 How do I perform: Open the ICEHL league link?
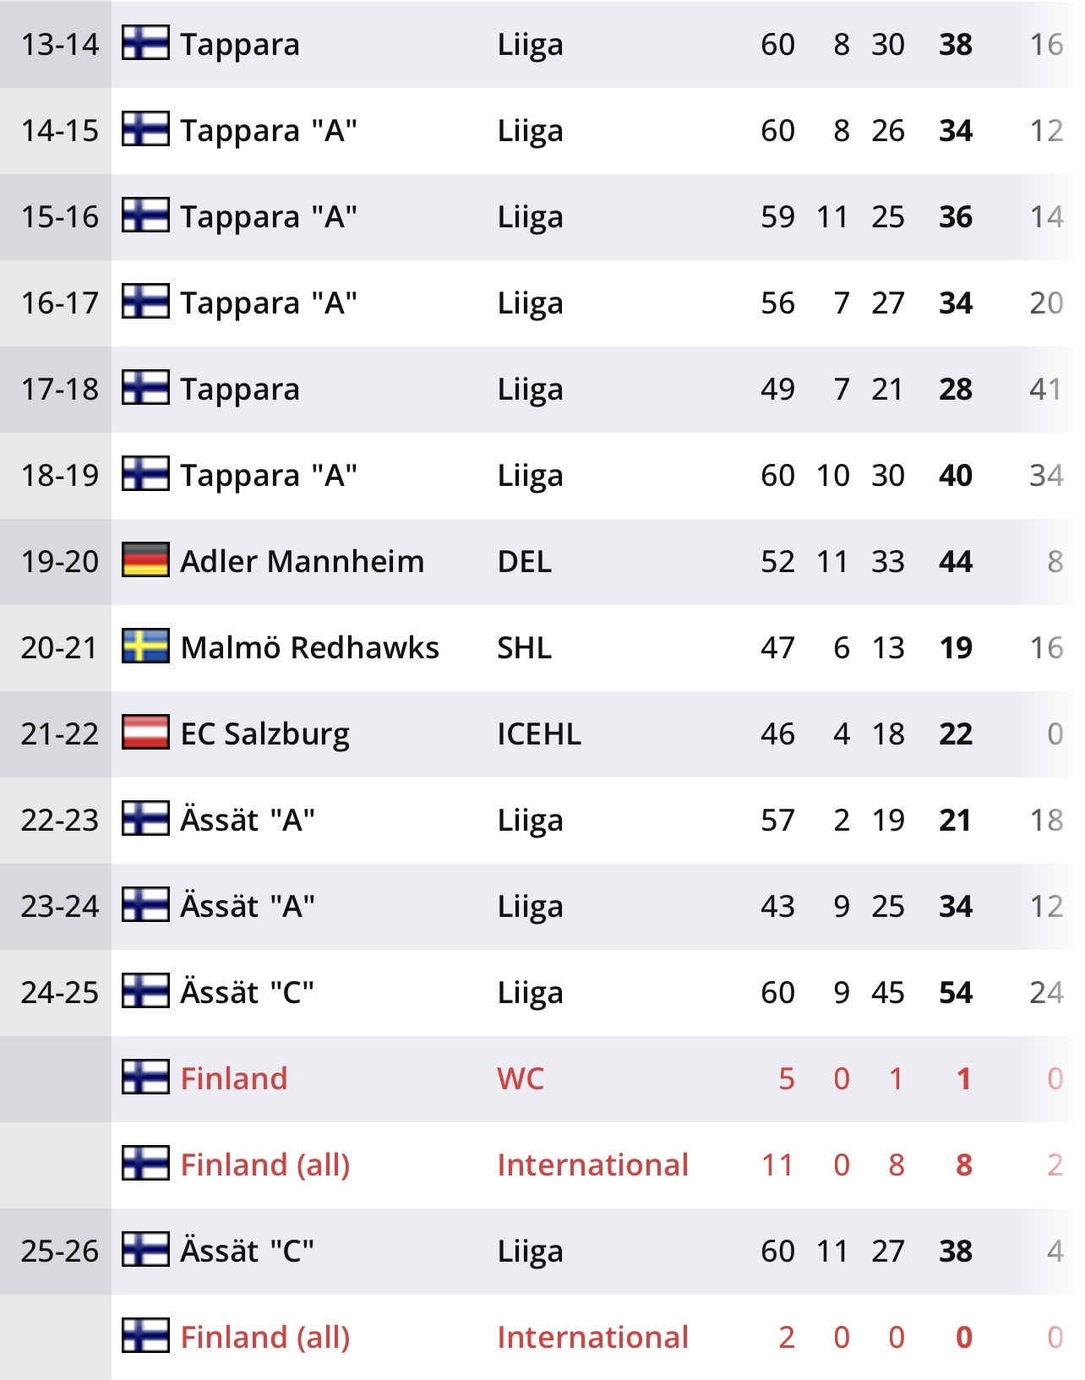[x=538, y=734]
